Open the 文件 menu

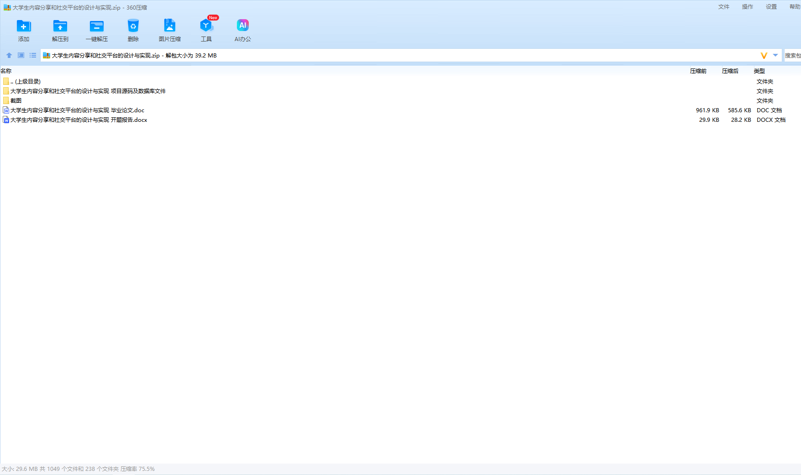724,7
